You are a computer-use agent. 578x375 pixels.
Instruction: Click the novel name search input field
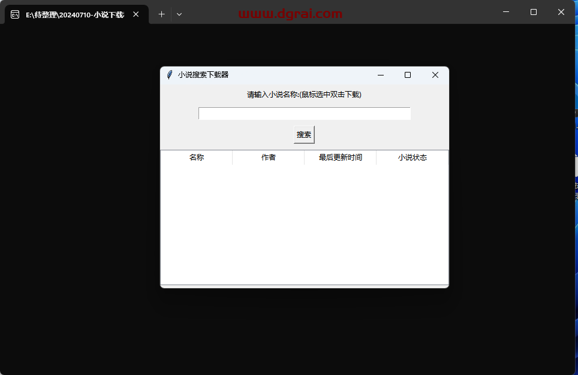(x=304, y=113)
